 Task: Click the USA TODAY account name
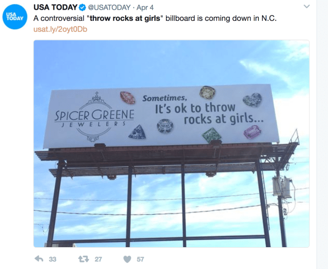pyautogui.click(x=55, y=7)
